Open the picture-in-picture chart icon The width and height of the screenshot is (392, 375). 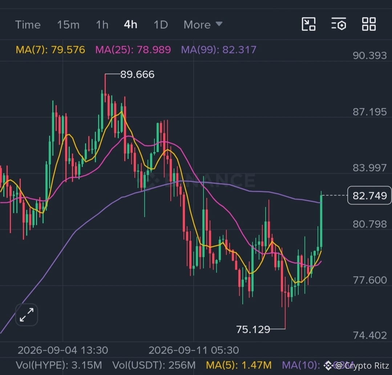308,24
